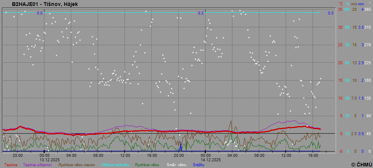Click the red 35 temperature axis value

[340, 9]
